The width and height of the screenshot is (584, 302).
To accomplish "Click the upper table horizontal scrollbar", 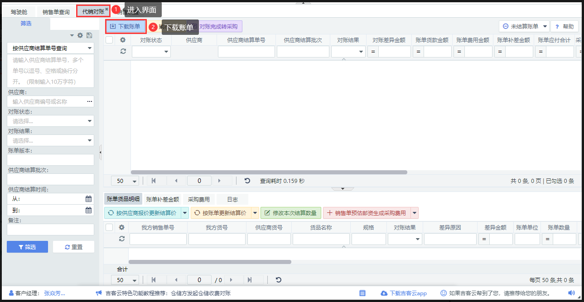I will (269, 172).
